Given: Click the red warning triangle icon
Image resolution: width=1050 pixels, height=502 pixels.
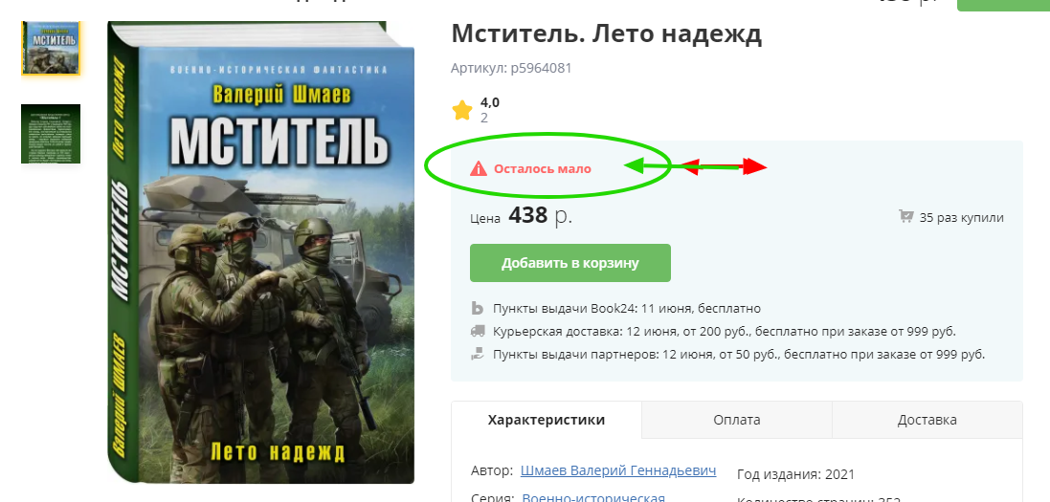Looking at the screenshot, I should [x=479, y=168].
